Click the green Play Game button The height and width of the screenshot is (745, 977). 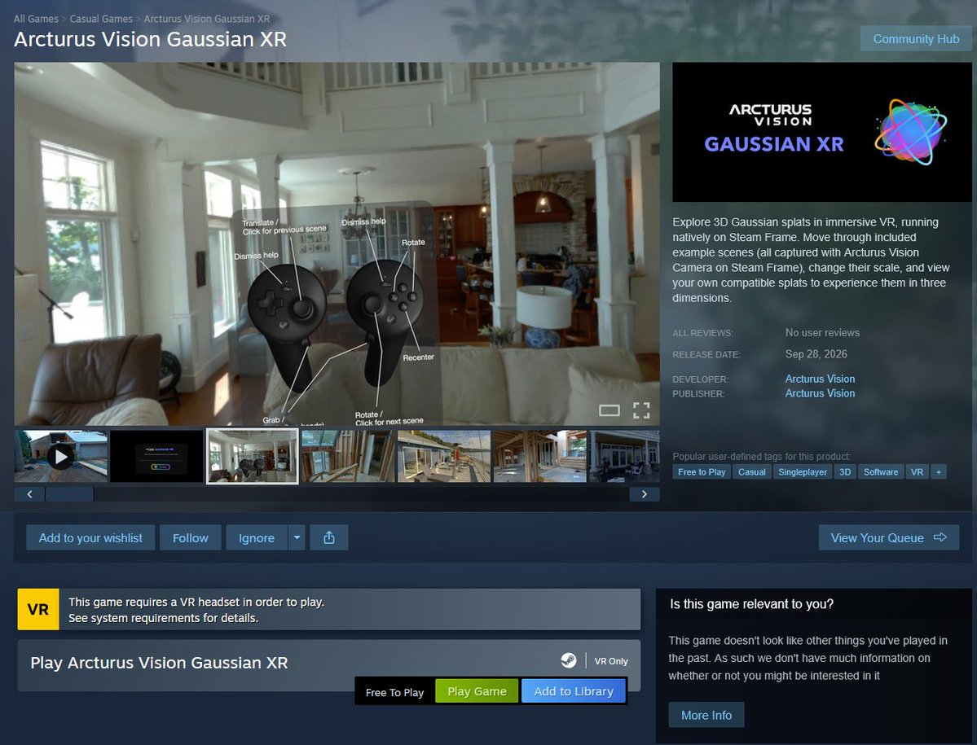(x=477, y=691)
